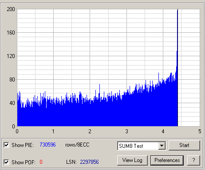Image resolution: width=205 pixels, height=170 pixels.
Task: Click the LSN value 2297856
Action: click(89, 162)
